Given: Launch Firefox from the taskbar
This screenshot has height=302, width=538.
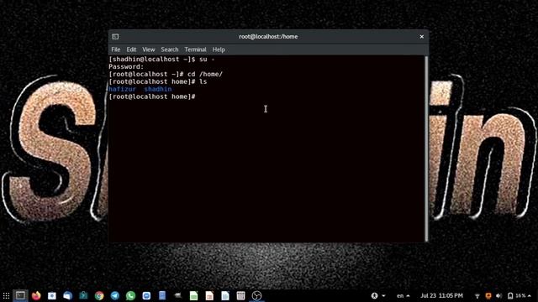Looking at the screenshot, I should click(x=36, y=295).
